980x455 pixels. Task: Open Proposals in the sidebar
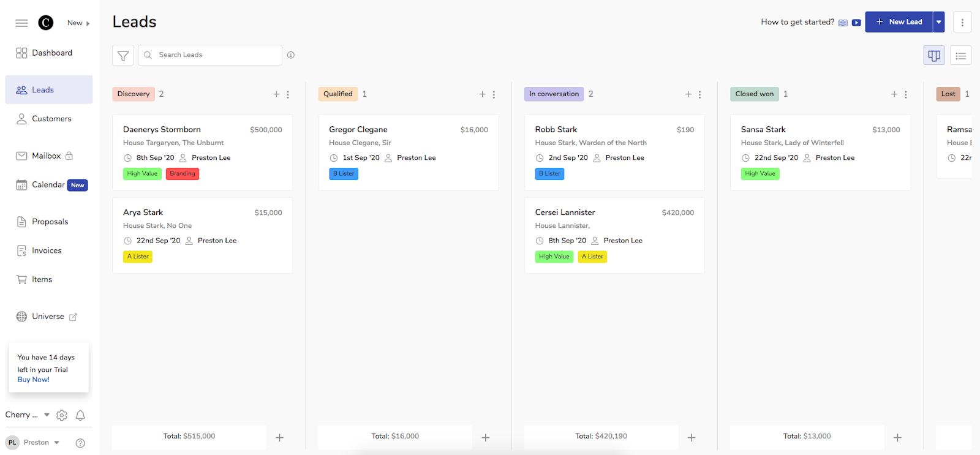coord(49,222)
